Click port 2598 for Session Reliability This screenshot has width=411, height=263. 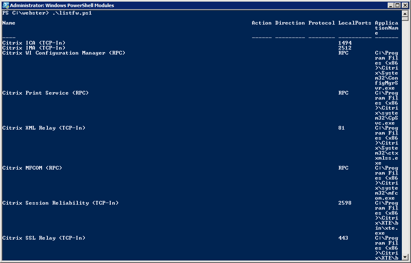[345, 203]
